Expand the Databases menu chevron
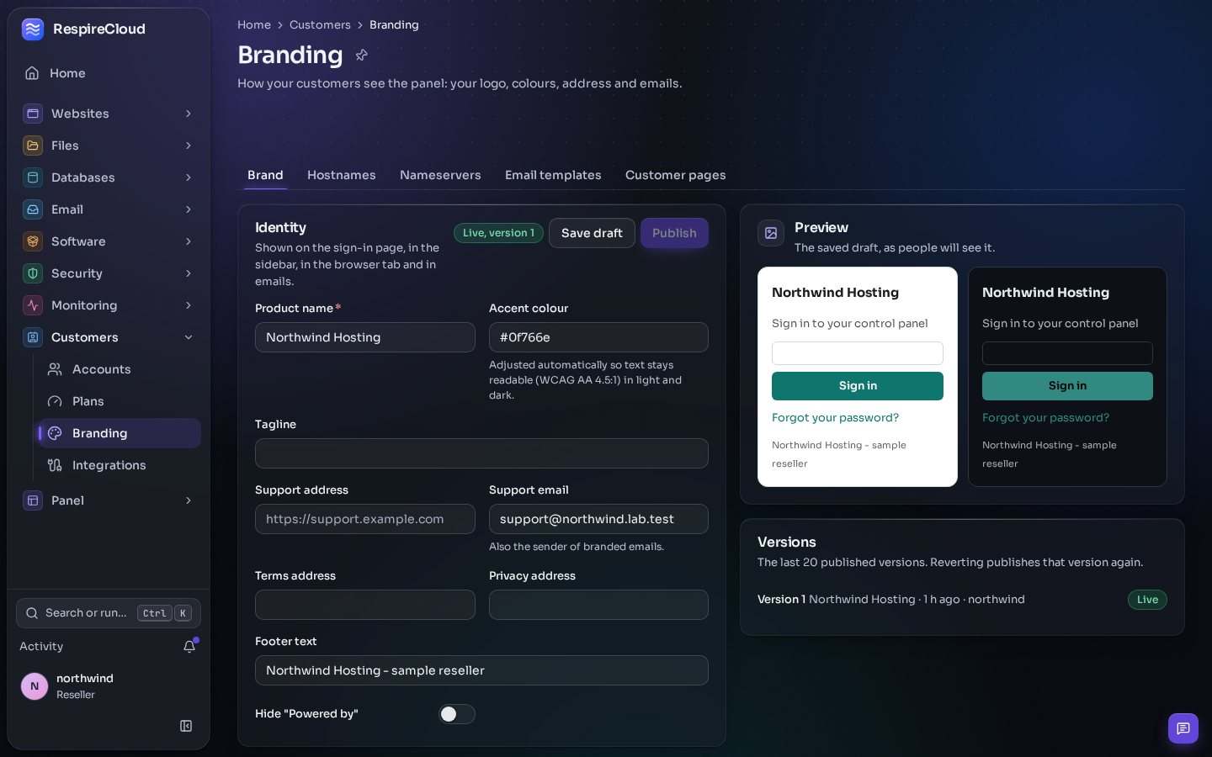1212x757 pixels. (x=189, y=177)
